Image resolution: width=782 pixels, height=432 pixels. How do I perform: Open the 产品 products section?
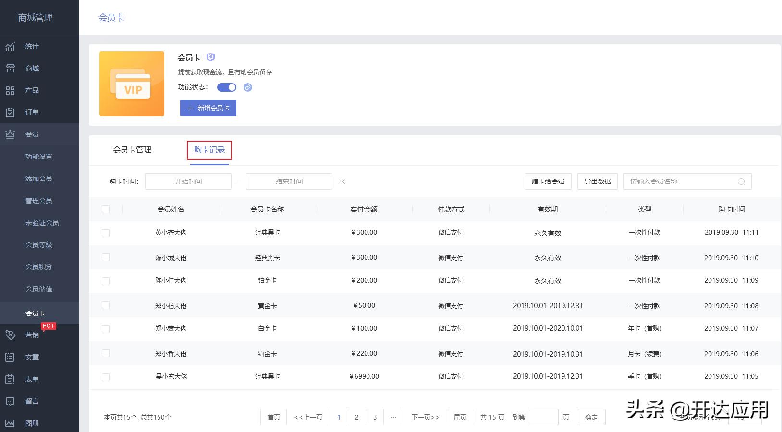pos(32,90)
